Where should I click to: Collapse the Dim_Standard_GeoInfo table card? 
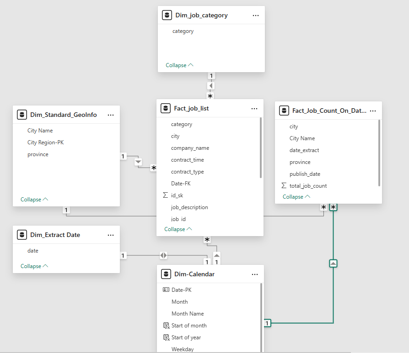[x=34, y=200]
